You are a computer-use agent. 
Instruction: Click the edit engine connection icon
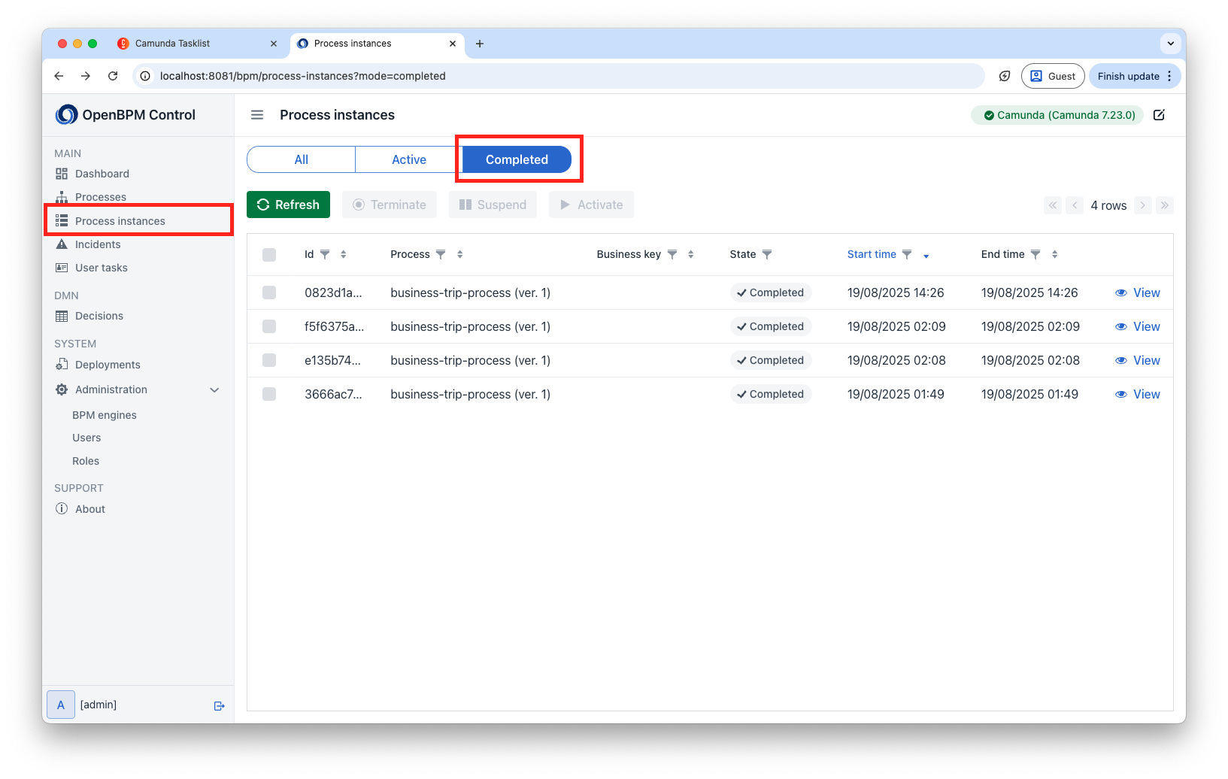pyautogui.click(x=1159, y=115)
